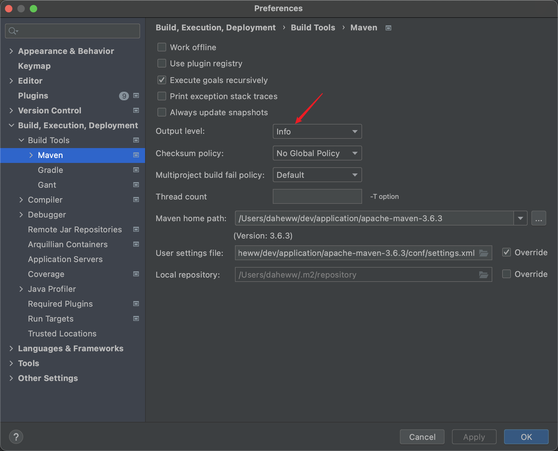Open the Checksum policy dropdown
558x451 pixels.
[317, 153]
